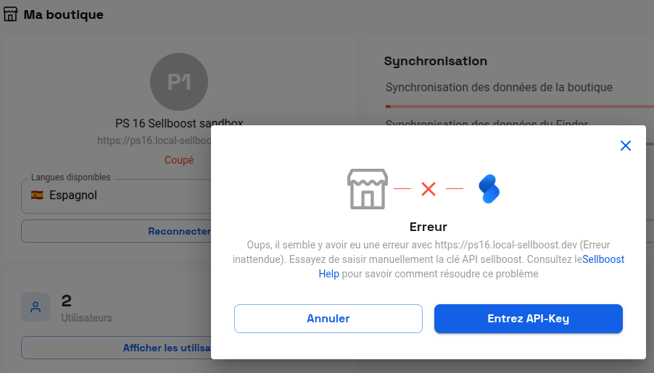
Task: Click the Entrez API-Key button
Action: [x=528, y=319]
